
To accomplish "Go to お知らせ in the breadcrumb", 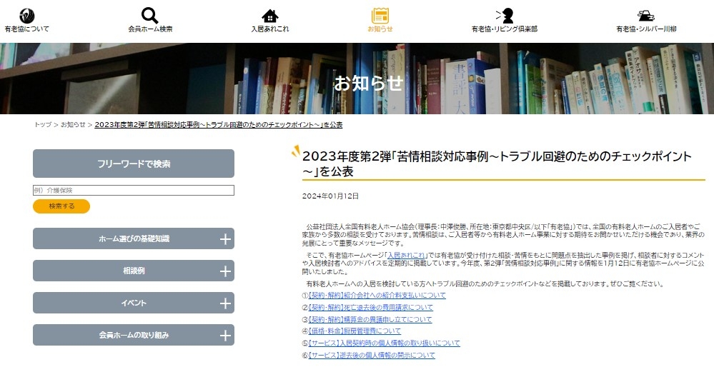I will click(x=73, y=125).
